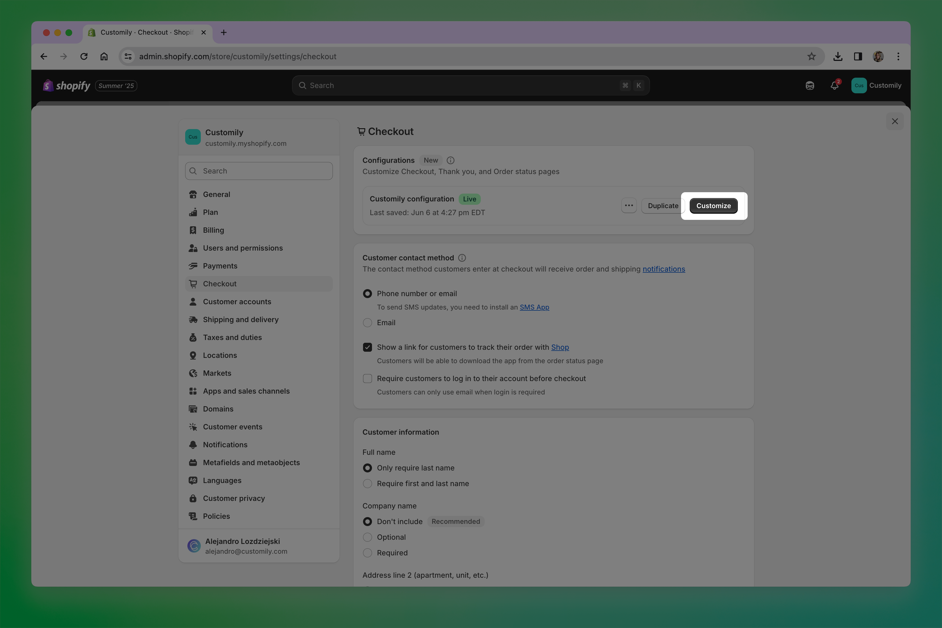Open Payments settings in sidebar
Image resolution: width=942 pixels, height=628 pixels.
tap(220, 266)
